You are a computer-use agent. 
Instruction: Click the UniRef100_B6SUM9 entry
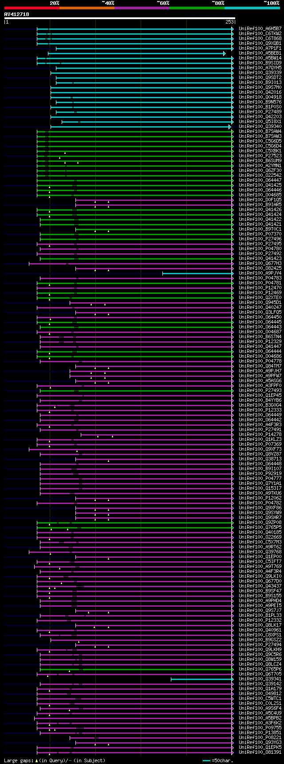[x=260, y=160]
